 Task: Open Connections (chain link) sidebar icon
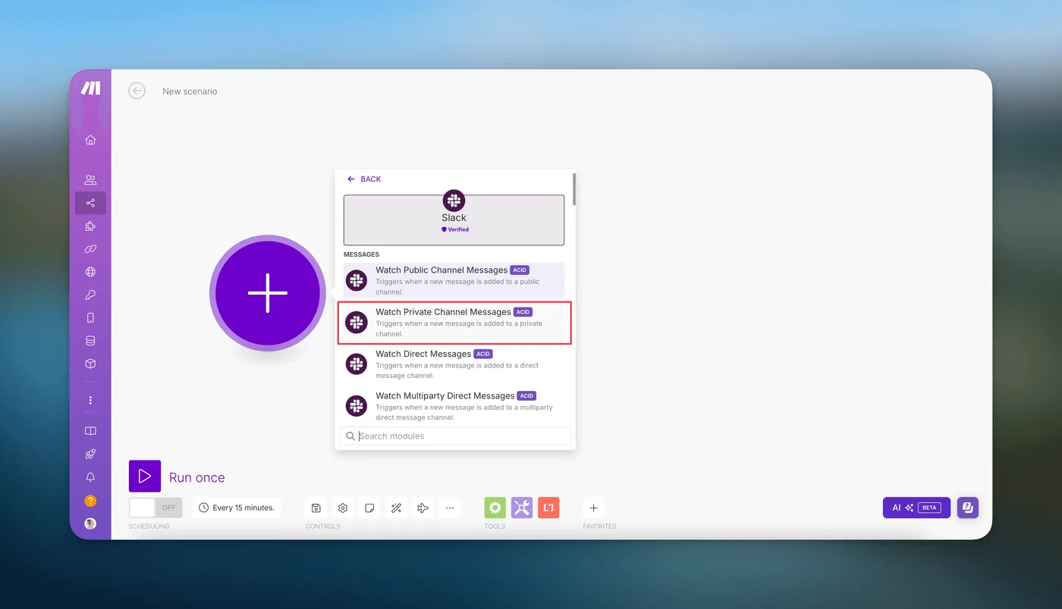click(90, 248)
